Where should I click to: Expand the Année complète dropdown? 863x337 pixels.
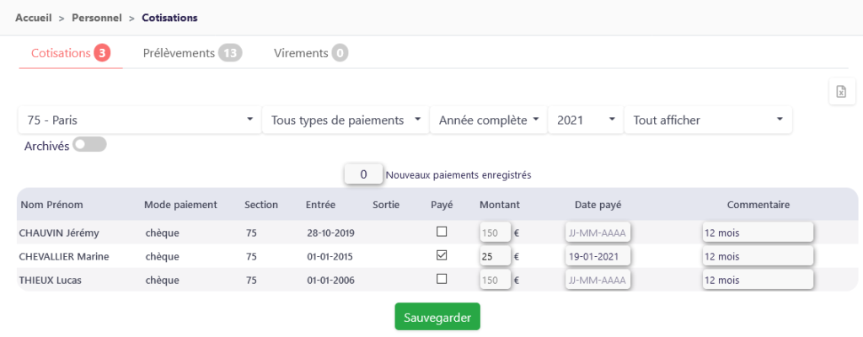[x=488, y=120]
